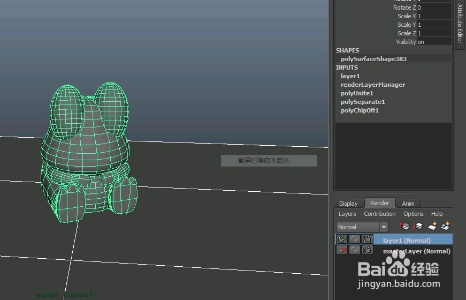Move selected layer up icon
466x300 pixels.
[404, 227]
